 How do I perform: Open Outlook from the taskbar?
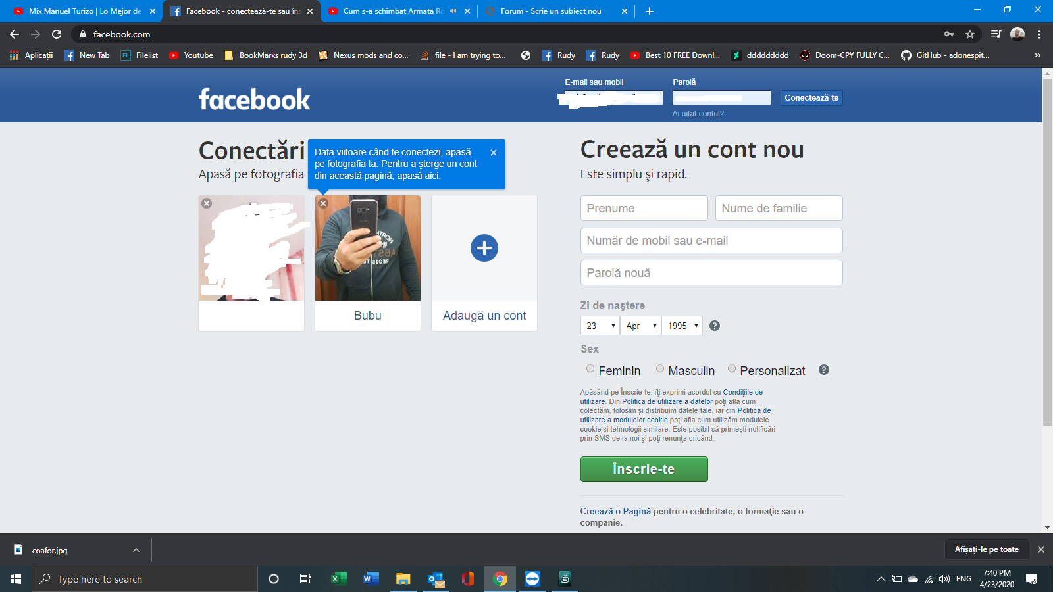point(436,579)
